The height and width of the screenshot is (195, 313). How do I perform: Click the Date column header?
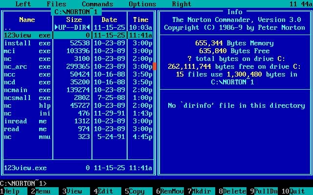coord(109,19)
